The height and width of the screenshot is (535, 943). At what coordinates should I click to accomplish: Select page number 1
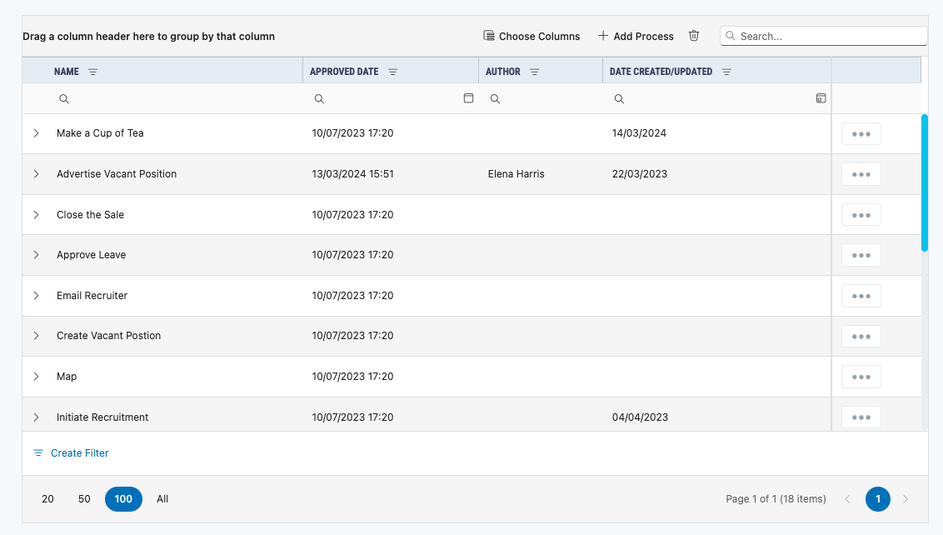[878, 499]
